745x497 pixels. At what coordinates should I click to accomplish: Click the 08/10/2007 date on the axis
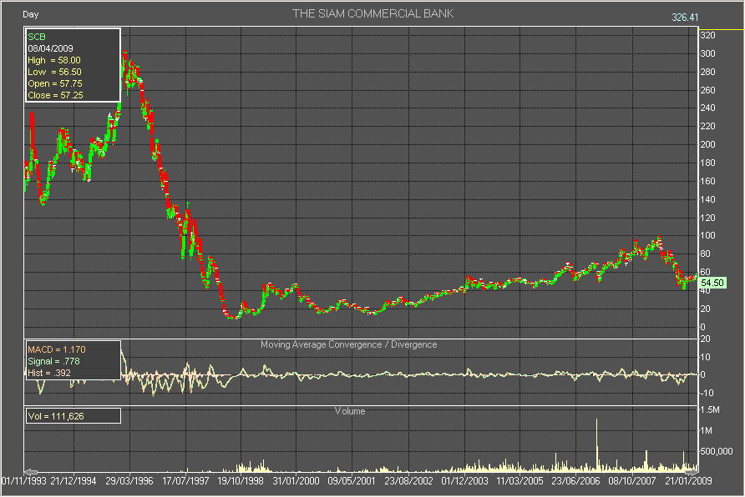(x=632, y=481)
